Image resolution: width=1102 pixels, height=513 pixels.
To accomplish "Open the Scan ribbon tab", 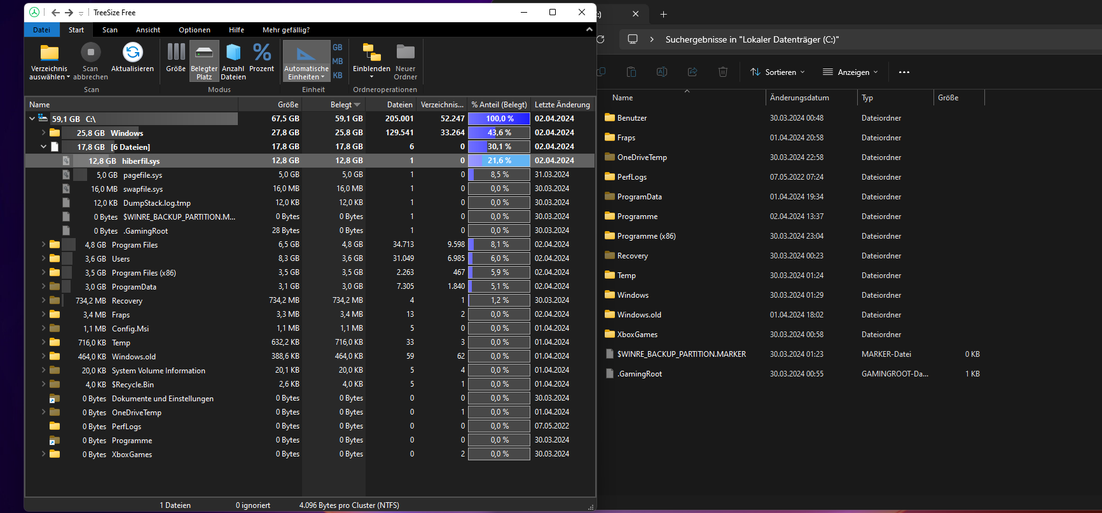I will (x=110, y=30).
